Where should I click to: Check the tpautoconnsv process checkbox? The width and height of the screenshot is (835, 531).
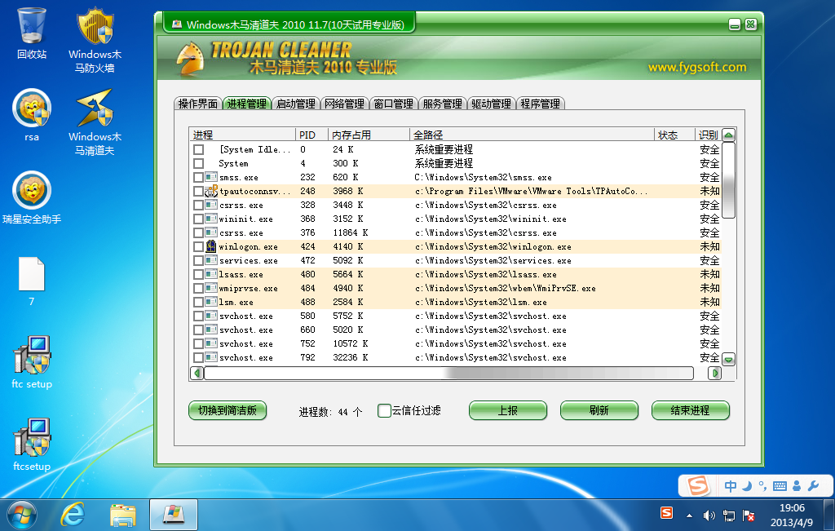tap(198, 191)
